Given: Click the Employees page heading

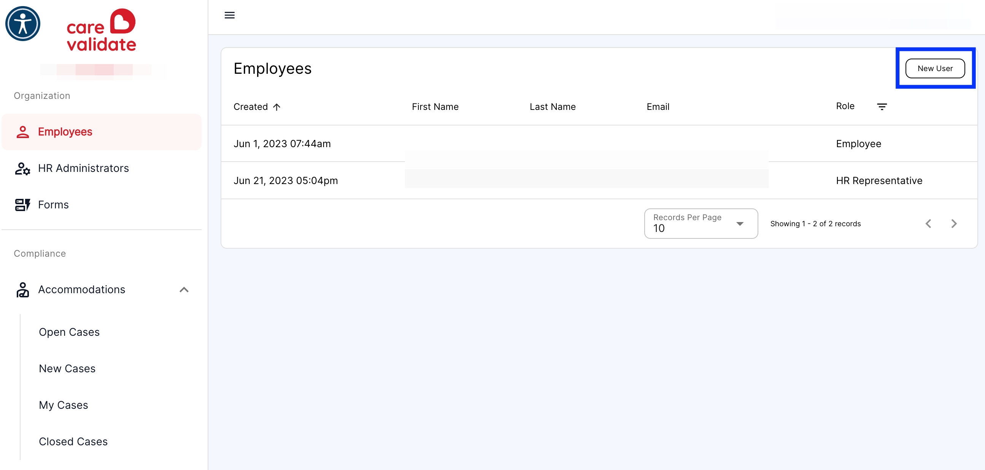Looking at the screenshot, I should tap(273, 69).
